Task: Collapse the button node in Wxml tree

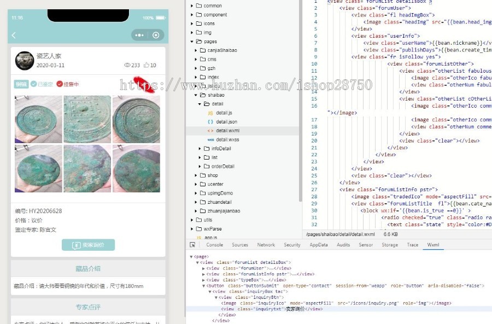Action: point(204,286)
